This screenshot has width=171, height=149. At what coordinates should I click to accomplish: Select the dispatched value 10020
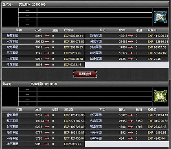123,115
